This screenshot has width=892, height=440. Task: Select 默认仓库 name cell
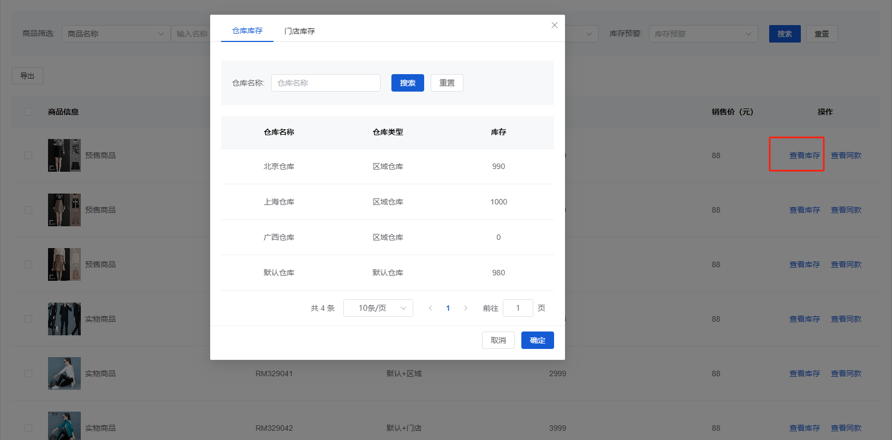pyautogui.click(x=279, y=273)
